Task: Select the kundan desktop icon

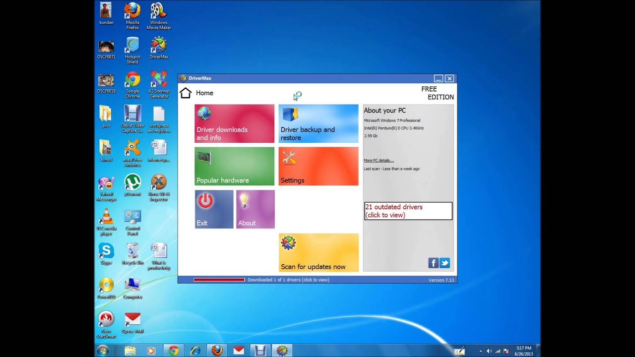Action: 106,14
